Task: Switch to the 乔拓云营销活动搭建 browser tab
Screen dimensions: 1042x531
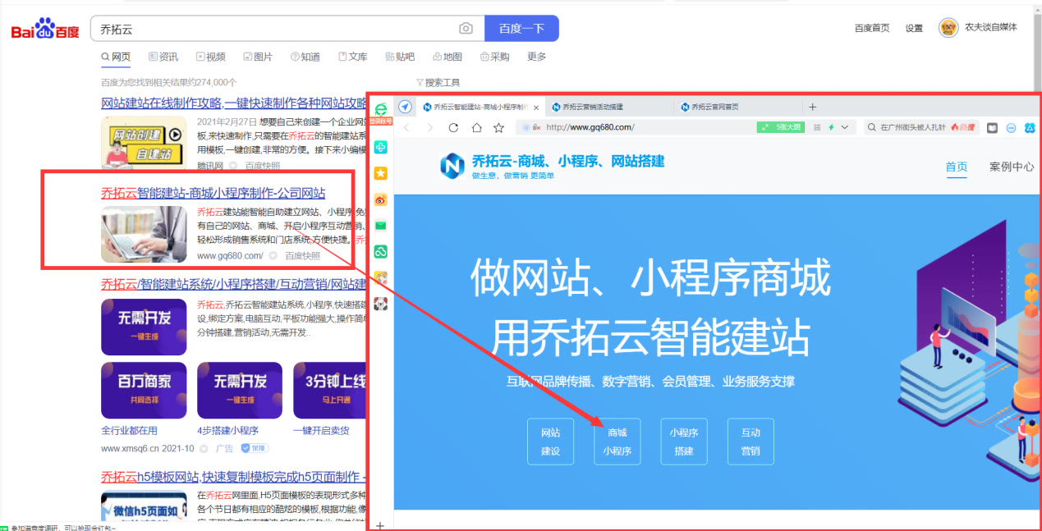Action: coord(599,106)
